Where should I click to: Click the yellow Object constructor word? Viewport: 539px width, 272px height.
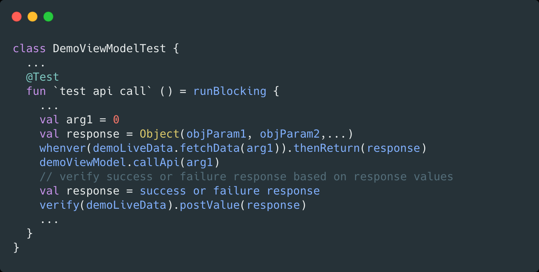pos(160,134)
